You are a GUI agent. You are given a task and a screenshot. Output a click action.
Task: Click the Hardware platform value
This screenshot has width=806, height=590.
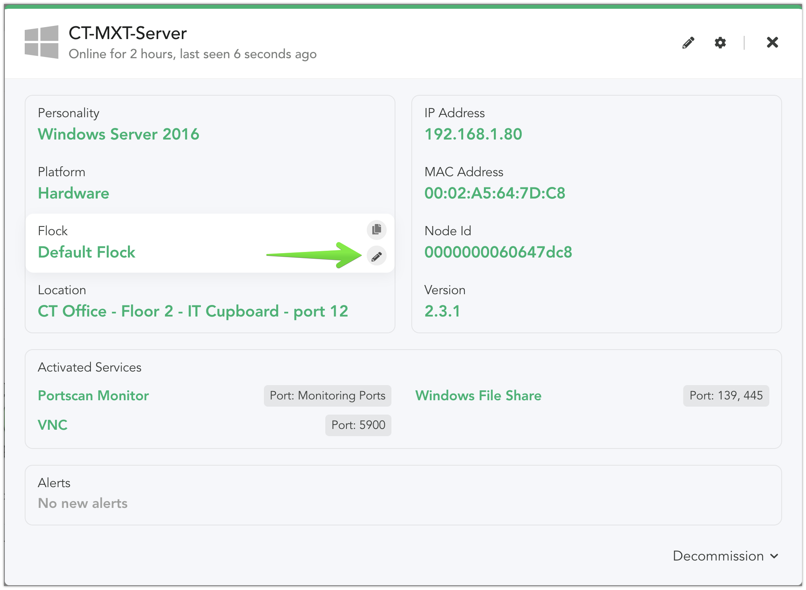point(73,193)
